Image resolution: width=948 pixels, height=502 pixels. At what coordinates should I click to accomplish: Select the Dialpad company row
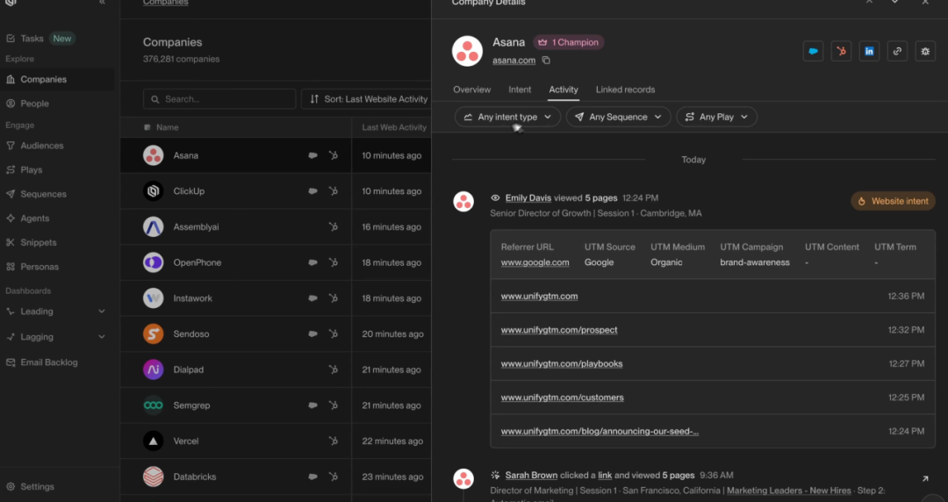click(x=276, y=369)
